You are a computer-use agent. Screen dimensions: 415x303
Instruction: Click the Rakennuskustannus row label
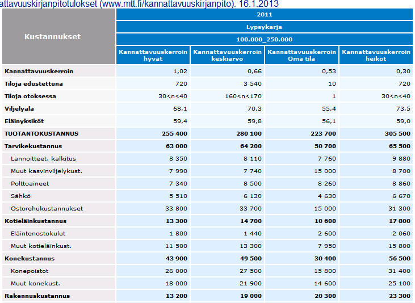37,296
